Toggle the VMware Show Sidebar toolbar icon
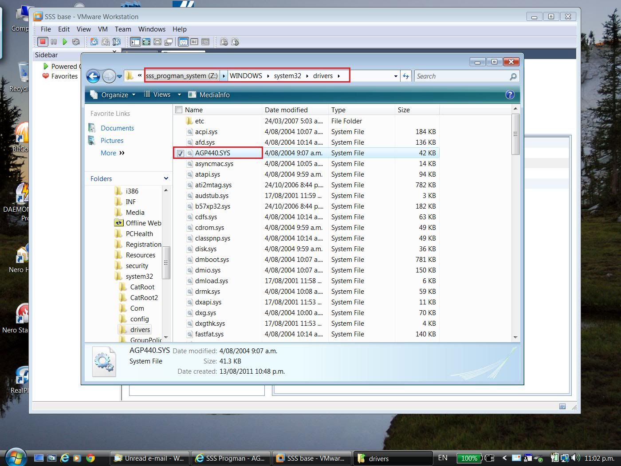 tap(135, 42)
